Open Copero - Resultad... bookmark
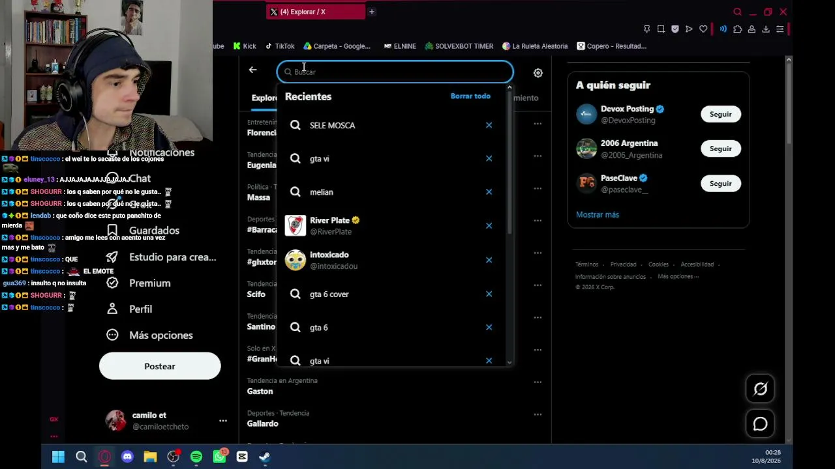The width and height of the screenshot is (835, 469). point(611,46)
